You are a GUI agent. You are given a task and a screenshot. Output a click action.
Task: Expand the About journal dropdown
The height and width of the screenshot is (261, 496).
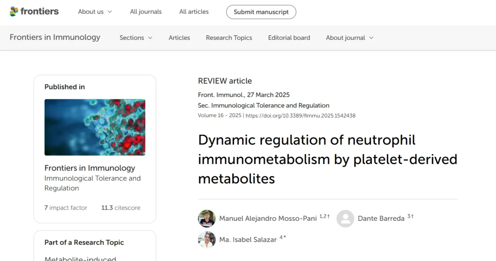[x=350, y=38]
